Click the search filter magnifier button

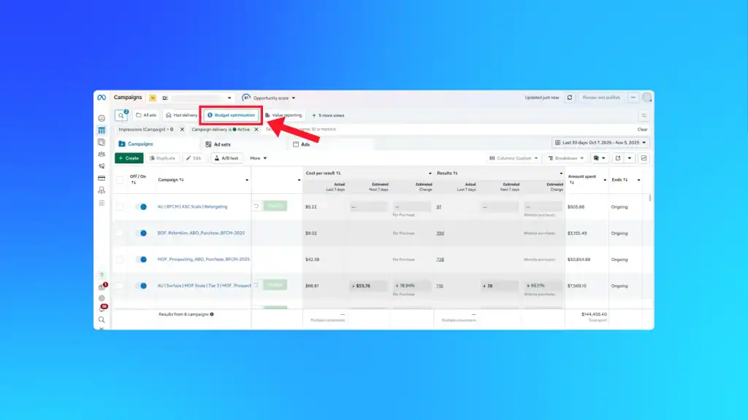pyautogui.click(x=121, y=115)
